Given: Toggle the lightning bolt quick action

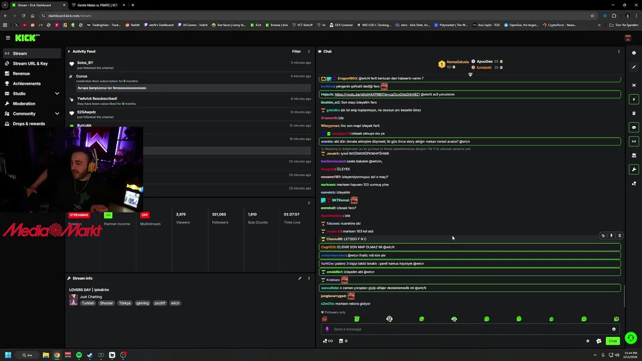Looking at the screenshot, I should [x=634, y=99].
